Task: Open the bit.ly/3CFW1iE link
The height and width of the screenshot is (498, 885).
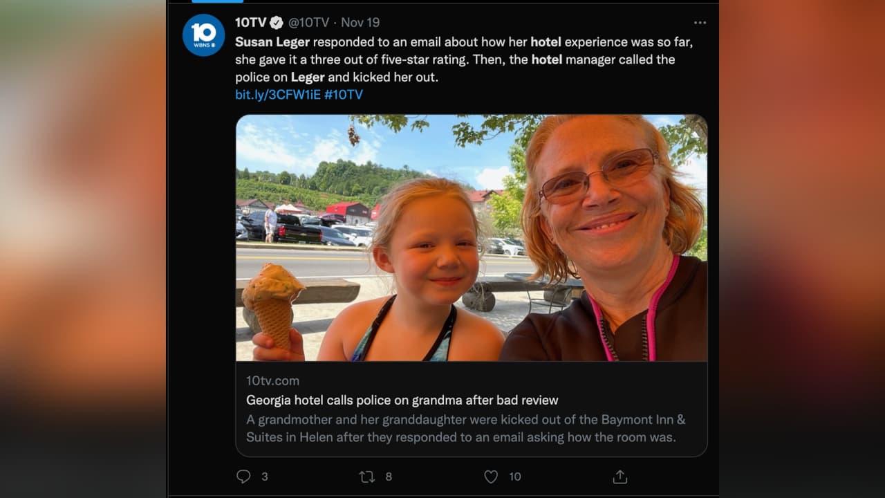Action: [278, 95]
